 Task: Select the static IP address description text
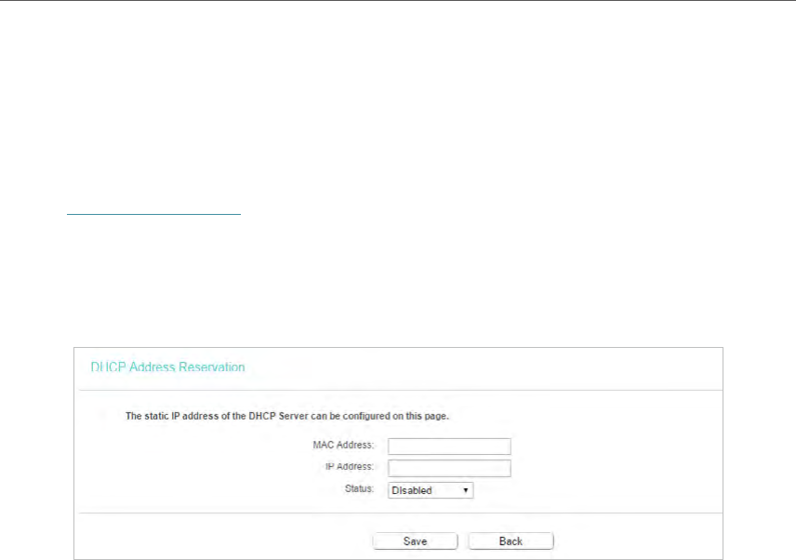287,416
